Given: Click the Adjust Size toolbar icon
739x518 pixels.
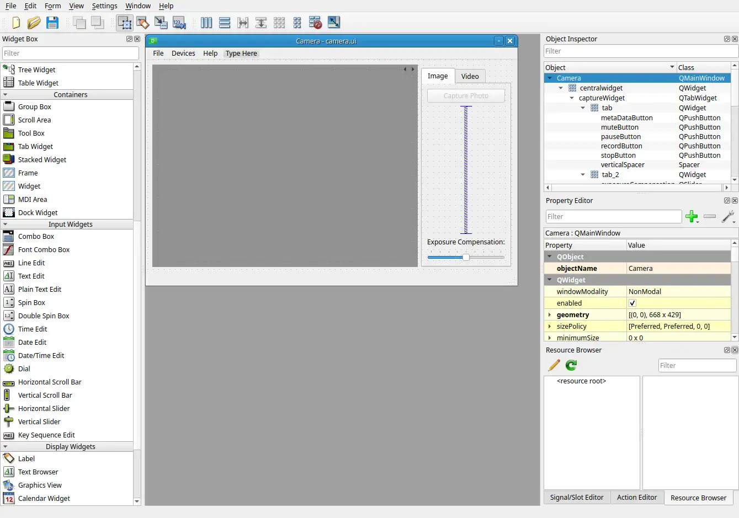Looking at the screenshot, I should (x=334, y=23).
